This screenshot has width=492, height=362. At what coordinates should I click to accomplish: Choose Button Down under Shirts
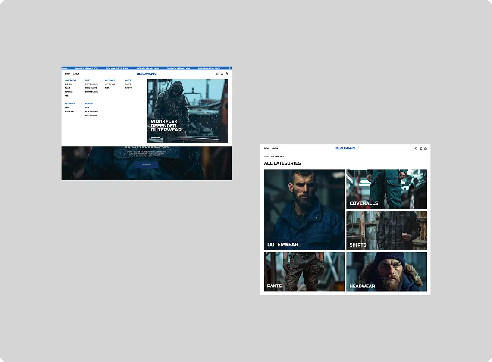(91, 84)
